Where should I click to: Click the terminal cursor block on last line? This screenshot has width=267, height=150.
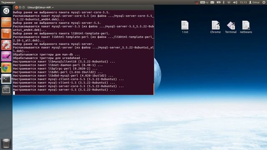click(14, 93)
